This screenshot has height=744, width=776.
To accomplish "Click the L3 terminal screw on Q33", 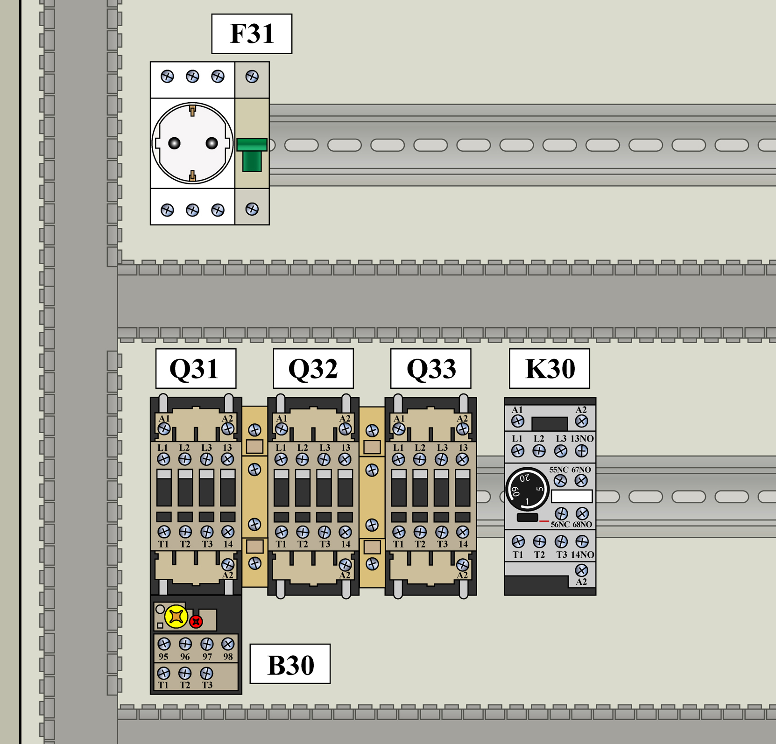I will point(441,459).
